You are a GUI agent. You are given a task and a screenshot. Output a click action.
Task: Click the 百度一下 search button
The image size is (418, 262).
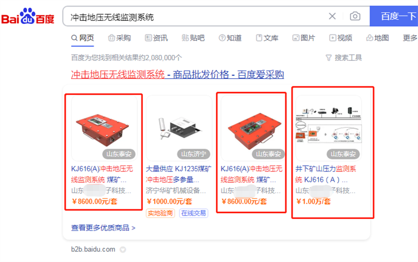tap(394, 16)
